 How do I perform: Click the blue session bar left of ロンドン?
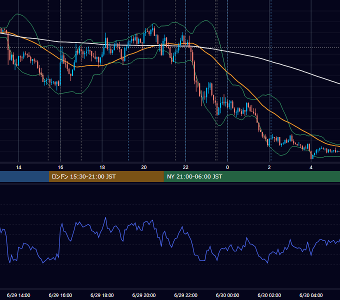pyautogui.click(x=24, y=176)
